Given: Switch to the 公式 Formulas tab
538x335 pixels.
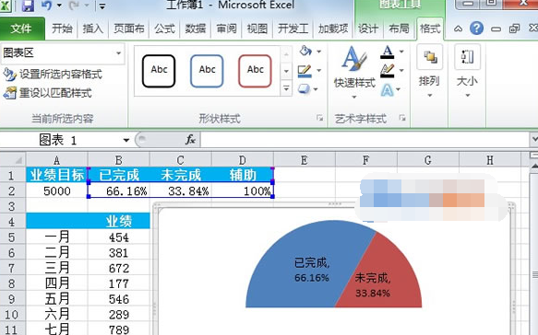Looking at the screenshot, I should (x=164, y=29).
